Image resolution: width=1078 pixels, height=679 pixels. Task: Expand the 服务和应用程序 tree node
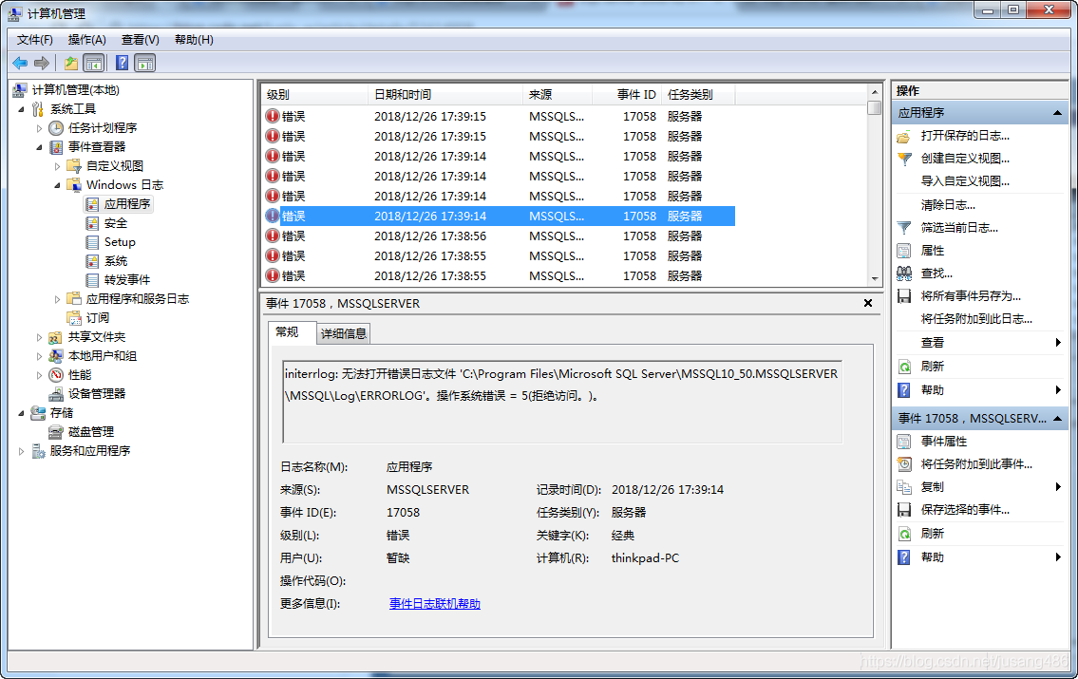tap(21, 451)
